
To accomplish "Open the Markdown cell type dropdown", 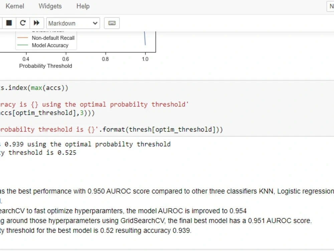I will click(73, 23).
